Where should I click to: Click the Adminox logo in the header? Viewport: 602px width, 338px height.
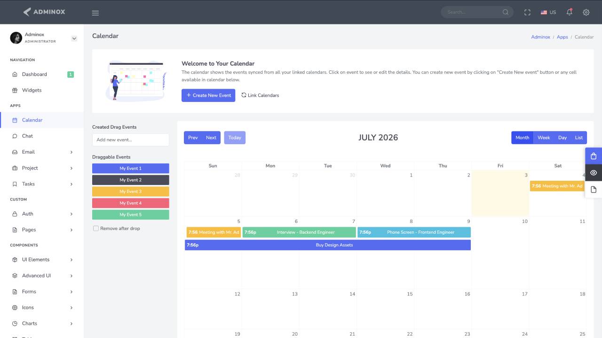click(44, 12)
